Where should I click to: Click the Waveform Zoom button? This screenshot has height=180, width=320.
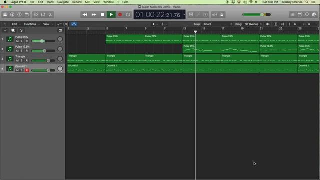268,24
